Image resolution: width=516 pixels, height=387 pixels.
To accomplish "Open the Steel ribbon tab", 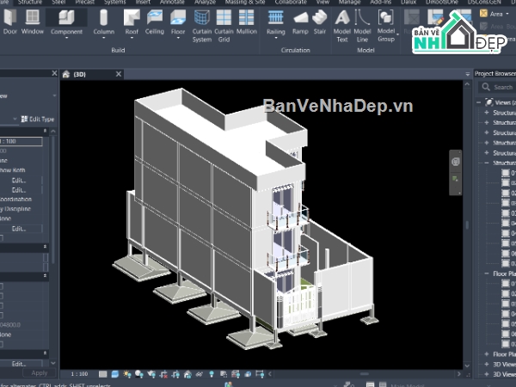I will 58,2.
